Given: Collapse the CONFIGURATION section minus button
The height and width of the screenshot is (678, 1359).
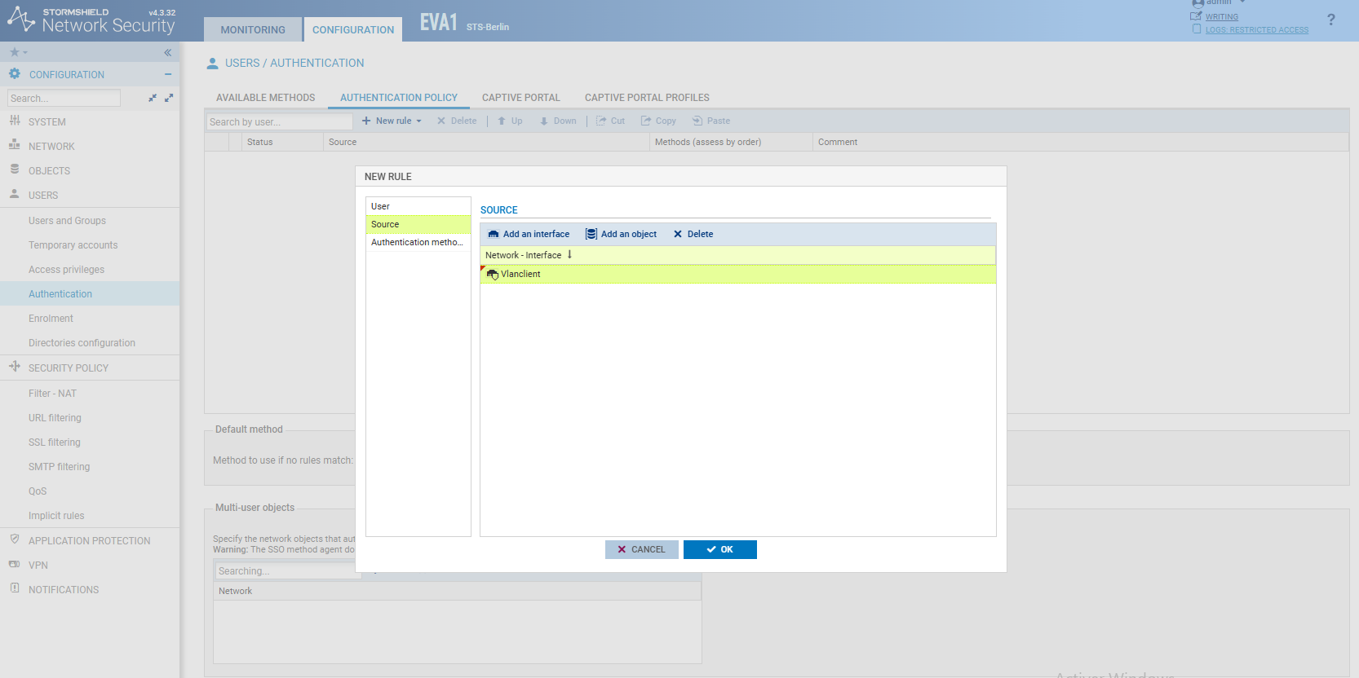Looking at the screenshot, I should point(168,74).
